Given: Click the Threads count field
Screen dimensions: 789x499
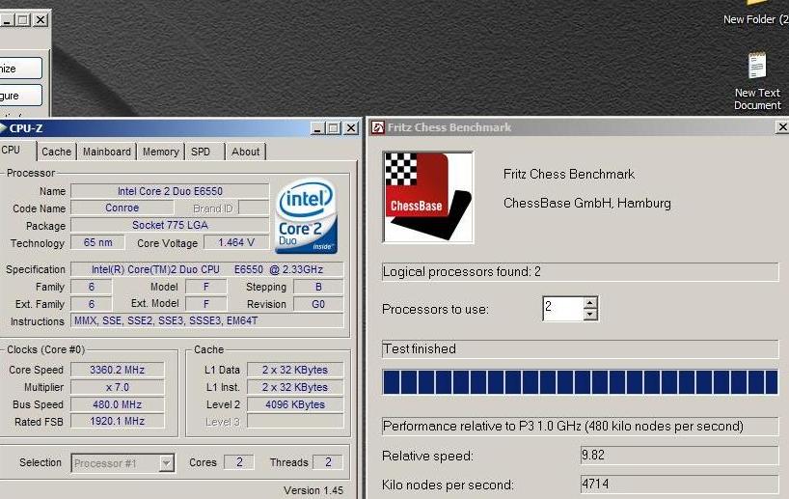Looking at the screenshot, I should (328, 462).
